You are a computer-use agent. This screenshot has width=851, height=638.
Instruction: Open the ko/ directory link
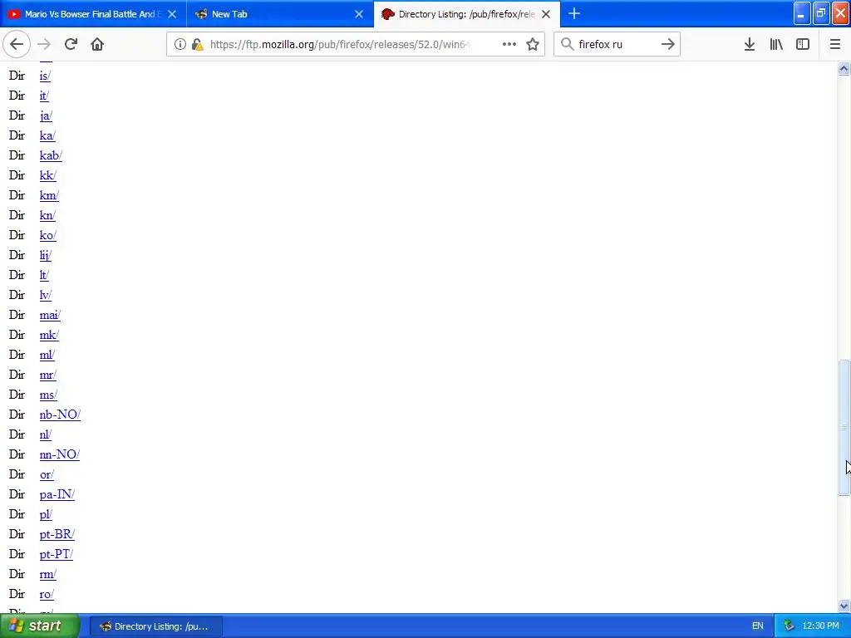[x=47, y=235]
